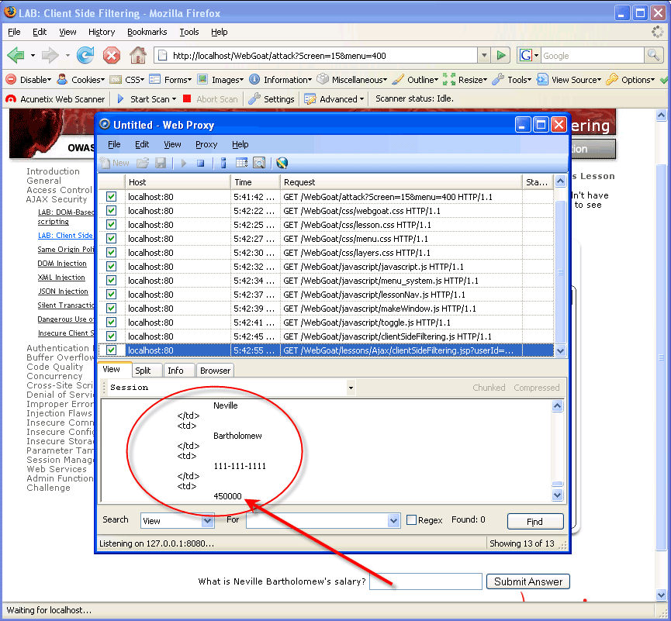Go to Firefox Home icon
Screen dimensions: 671x621
(x=138, y=55)
